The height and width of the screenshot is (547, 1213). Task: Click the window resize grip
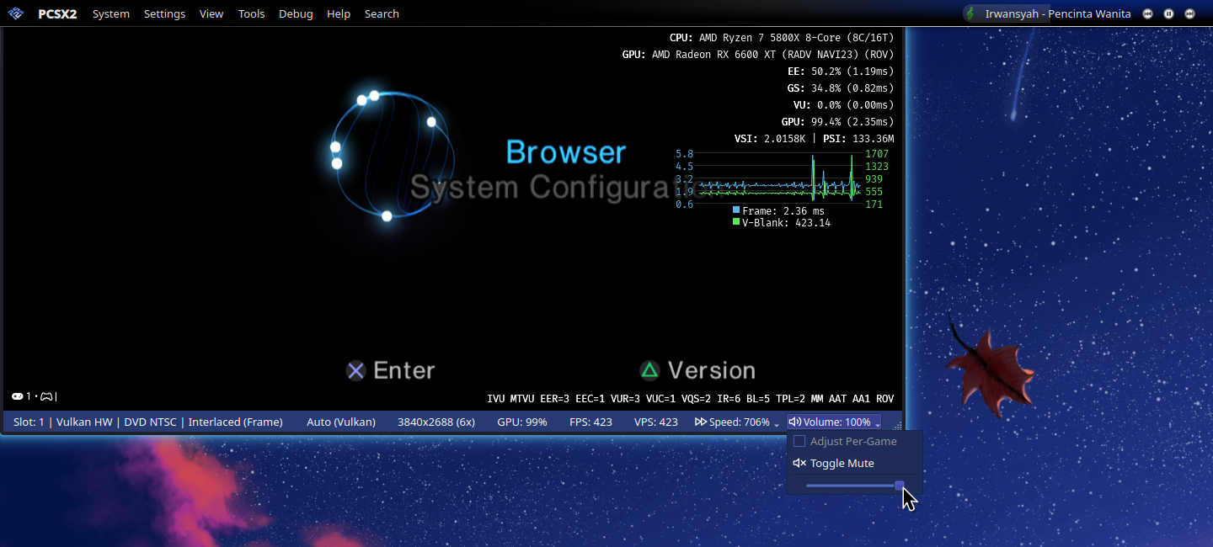(897, 426)
